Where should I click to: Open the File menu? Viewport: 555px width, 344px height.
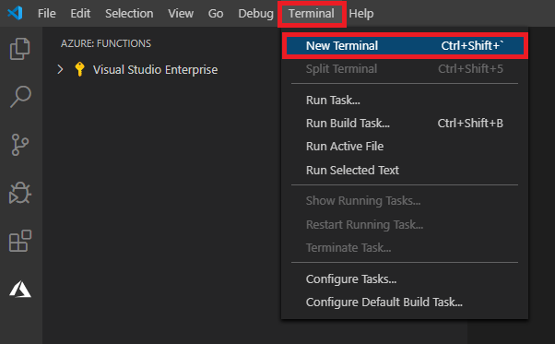(x=47, y=14)
